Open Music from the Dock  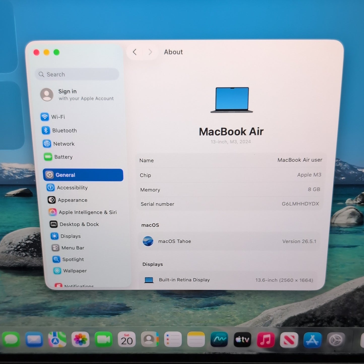click(x=266, y=340)
